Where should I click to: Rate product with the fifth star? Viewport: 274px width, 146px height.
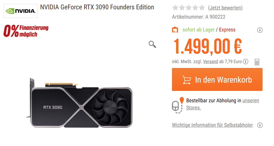202,8
